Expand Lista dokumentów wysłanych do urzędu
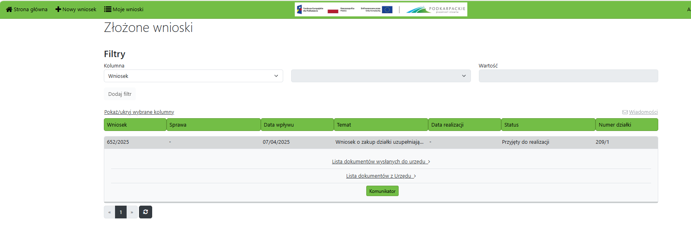This screenshot has height=226, width=691. point(381,162)
